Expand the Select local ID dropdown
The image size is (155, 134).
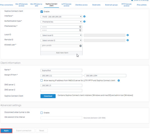point(61,35)
